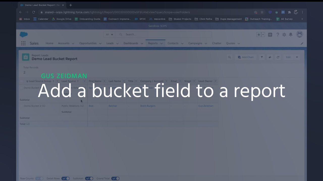Open the Lead Owner column dropdown
Image resolution: width=323 pixels, height=181 pixels.
tap(215, 81)
